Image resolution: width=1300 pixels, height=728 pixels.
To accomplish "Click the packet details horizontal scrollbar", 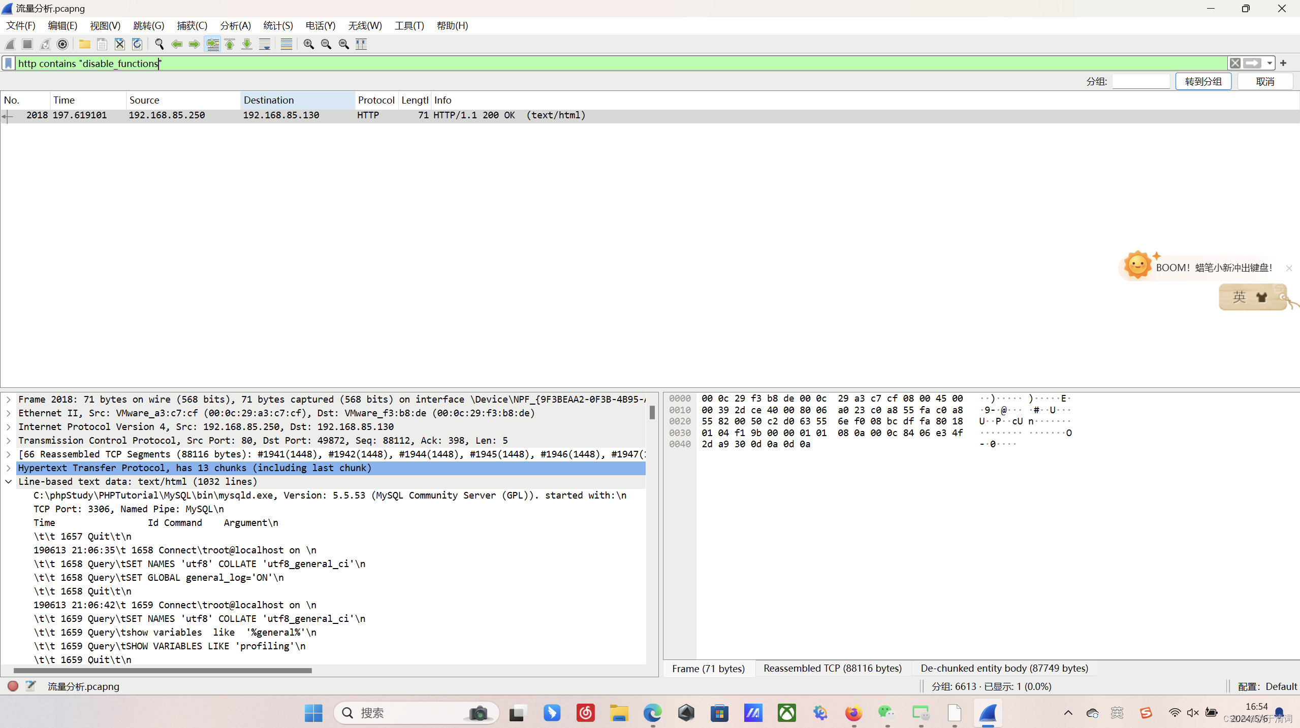I will point(163,671).
